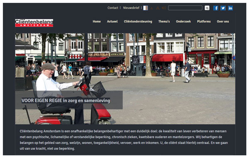Open the Actueel menu

(x=112, y=22)
